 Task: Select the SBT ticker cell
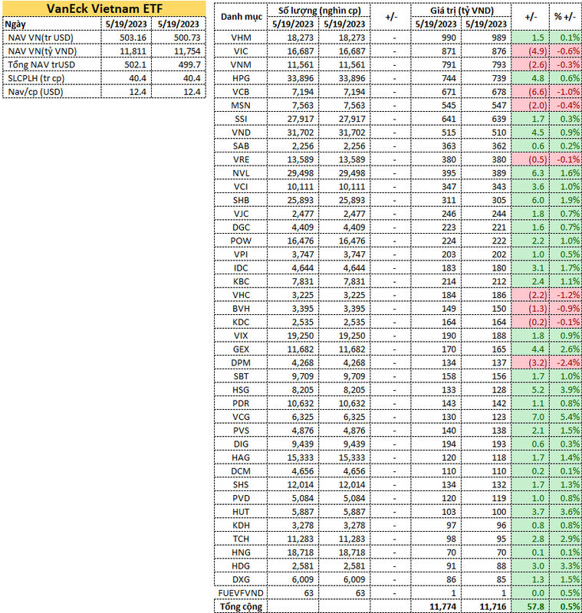241,376
